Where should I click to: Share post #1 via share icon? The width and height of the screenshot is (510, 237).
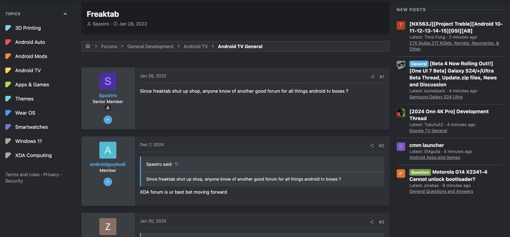[372, 77]
